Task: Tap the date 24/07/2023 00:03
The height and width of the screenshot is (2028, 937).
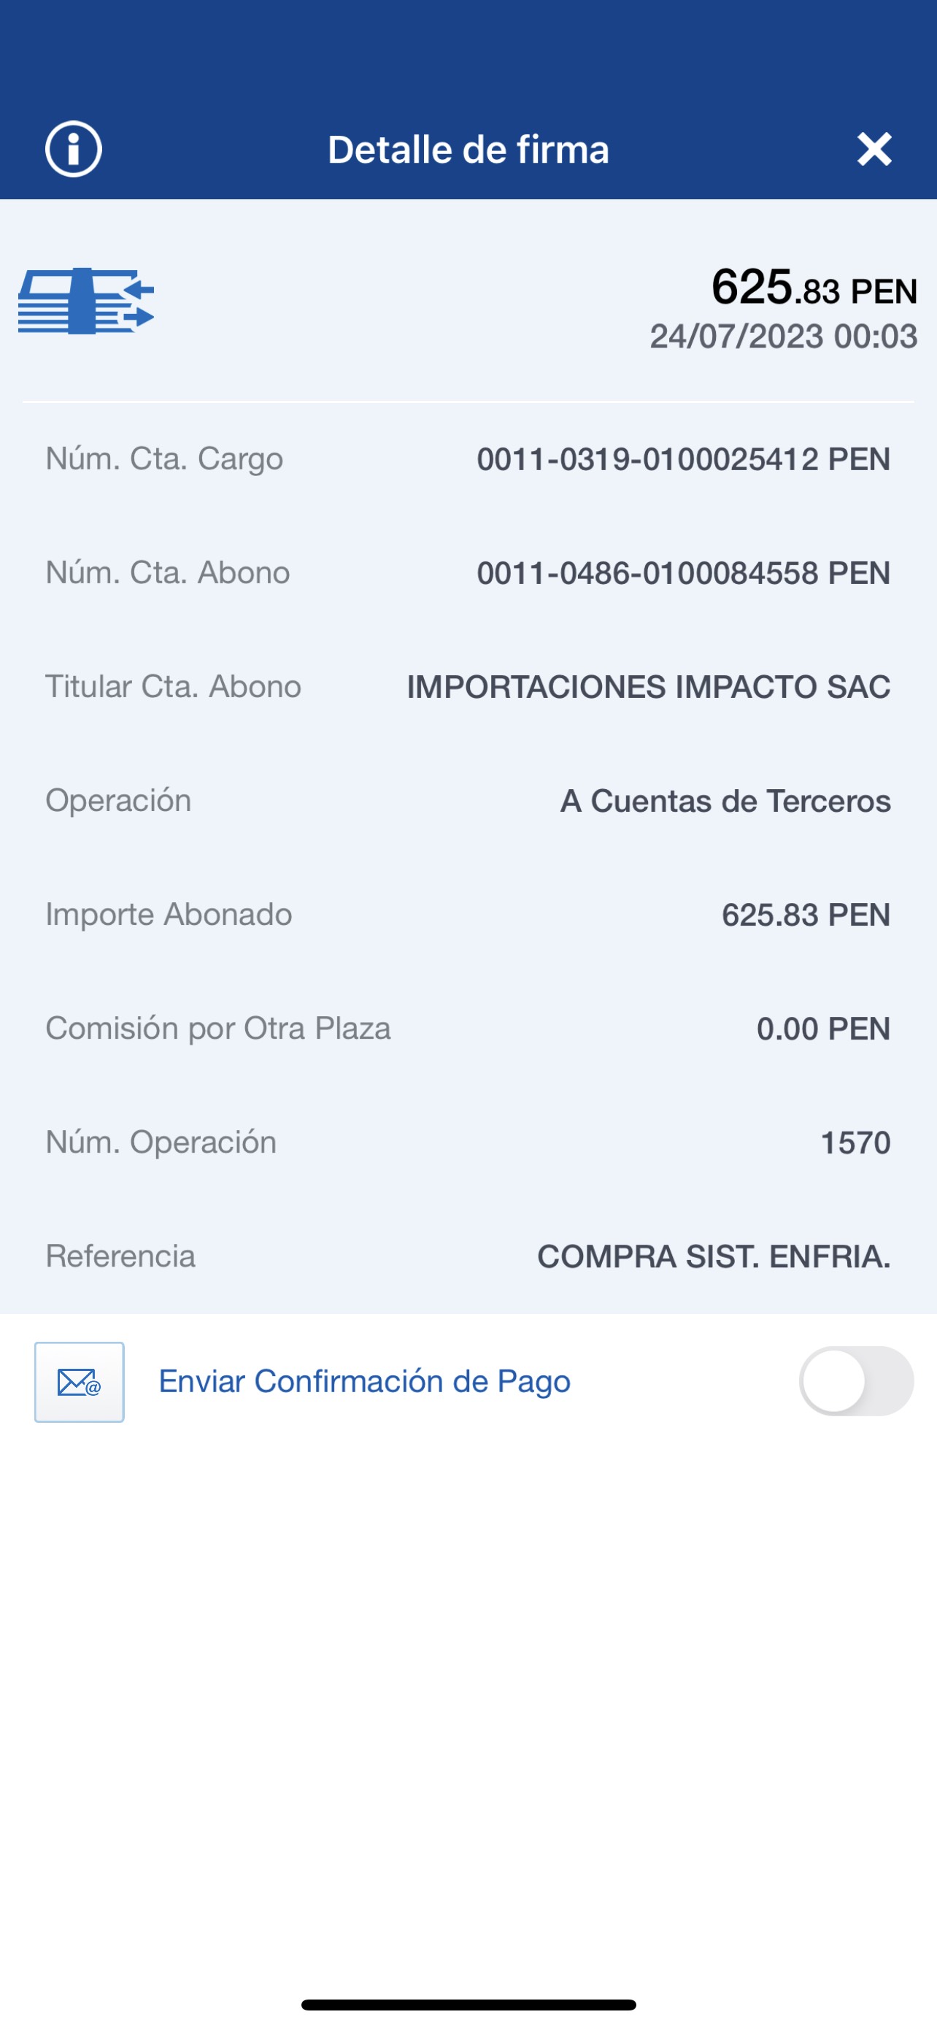Action: pyautogui.click(x=783, y=336)
